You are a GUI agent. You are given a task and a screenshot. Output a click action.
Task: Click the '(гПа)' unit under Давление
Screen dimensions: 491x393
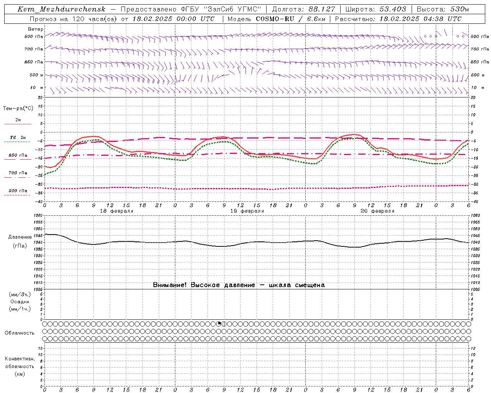(x=20, y=246)
